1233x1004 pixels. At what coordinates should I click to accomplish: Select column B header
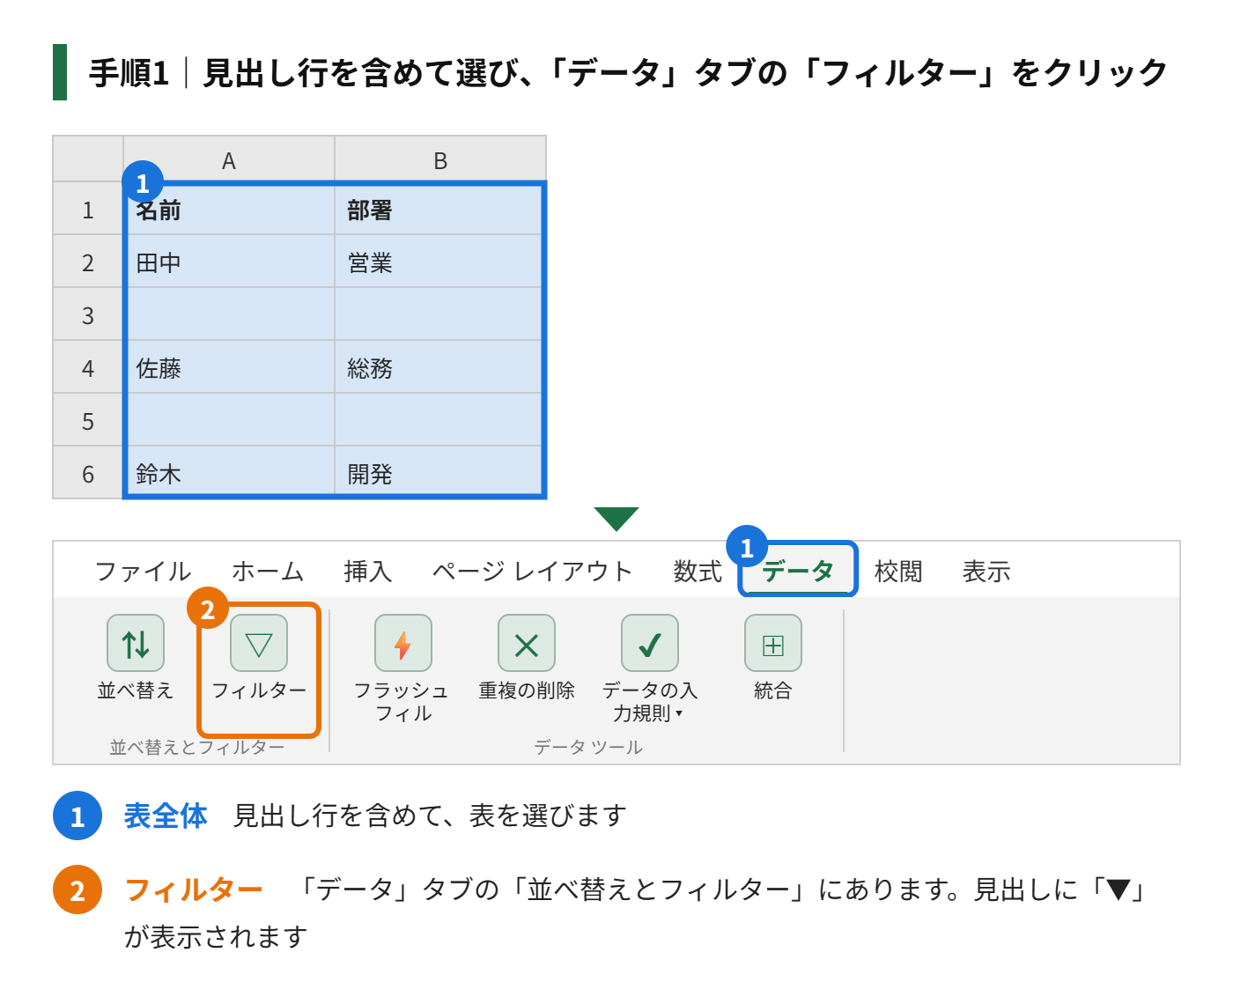coord(440,159)
